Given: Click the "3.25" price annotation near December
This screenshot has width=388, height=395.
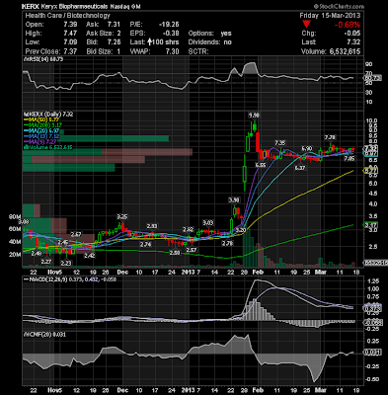Looking at the screenshot, I should click(122, 217).
